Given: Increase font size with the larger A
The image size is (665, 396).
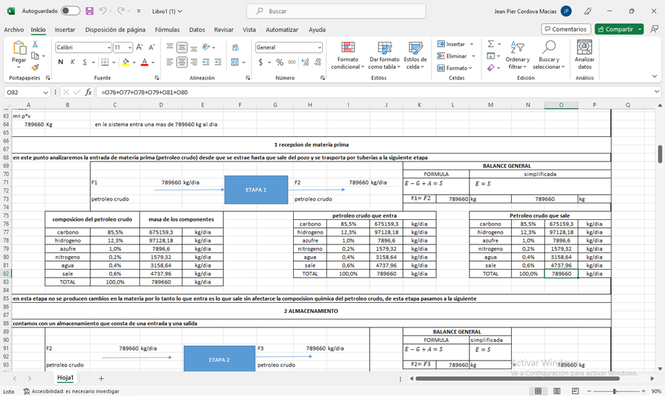Looking at the screenshot, I should (139, 48).
